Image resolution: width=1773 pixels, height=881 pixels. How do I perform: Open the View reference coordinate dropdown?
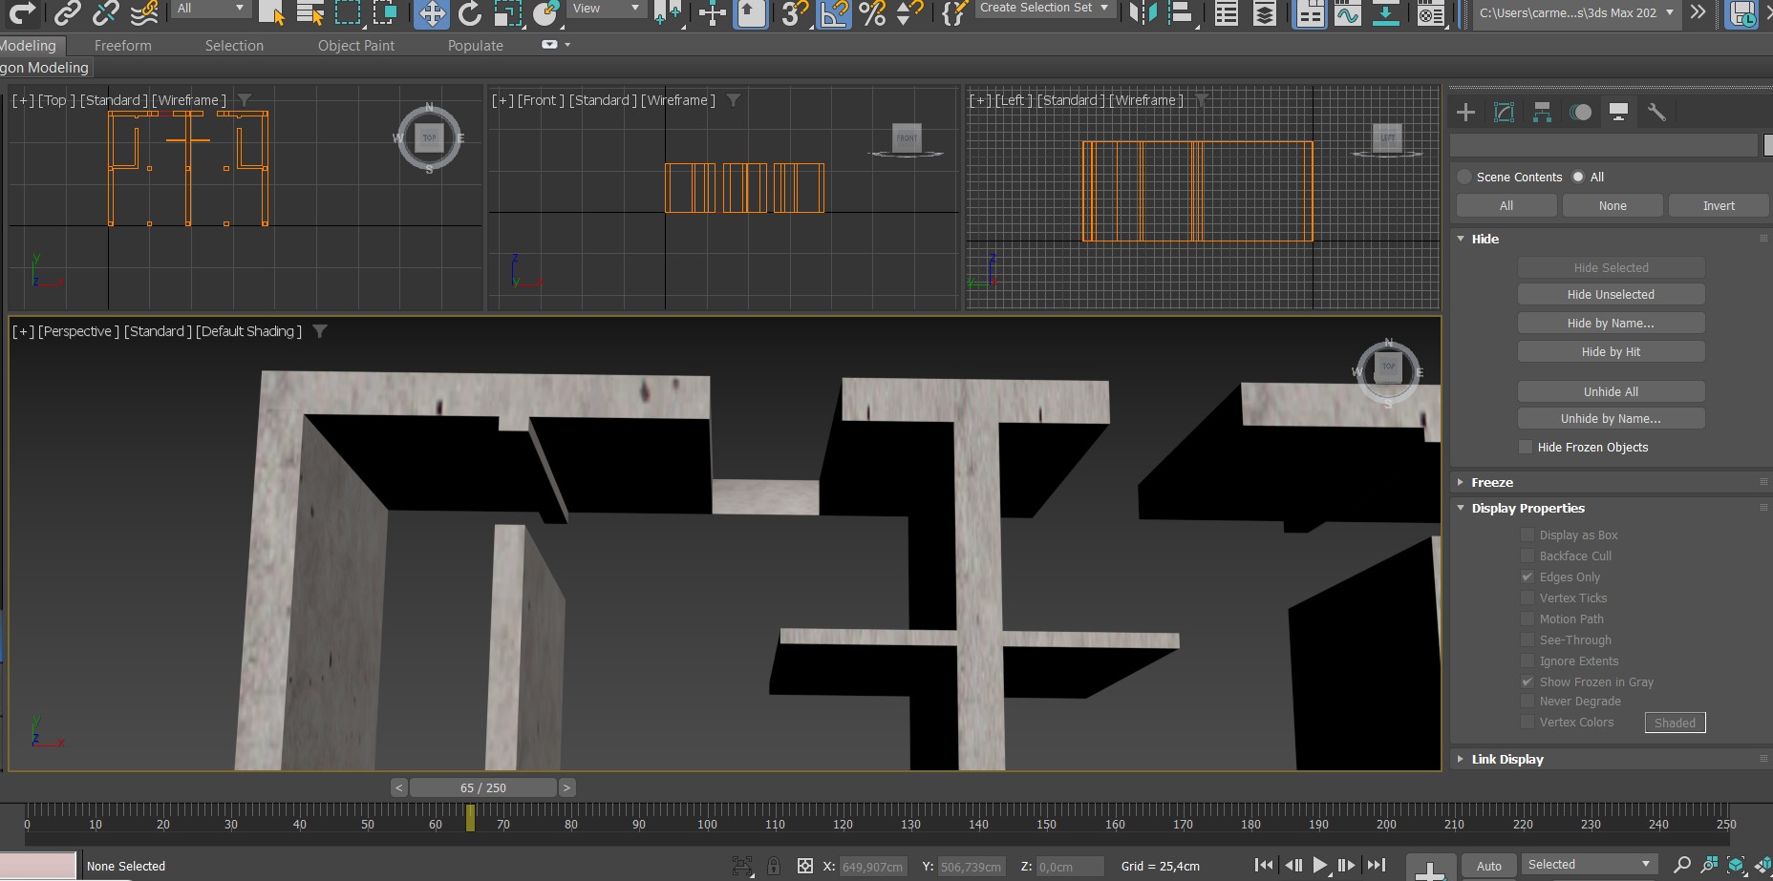click(x=606, y=9)
